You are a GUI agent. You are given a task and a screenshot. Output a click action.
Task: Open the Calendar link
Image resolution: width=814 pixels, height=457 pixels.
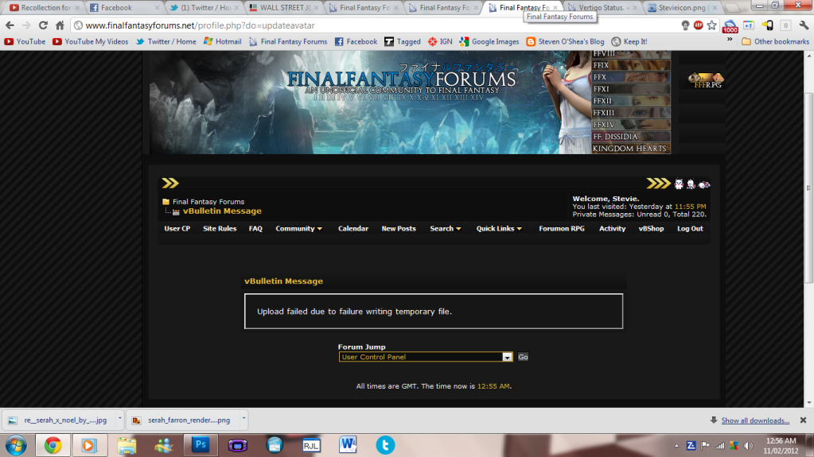(353, 228)
